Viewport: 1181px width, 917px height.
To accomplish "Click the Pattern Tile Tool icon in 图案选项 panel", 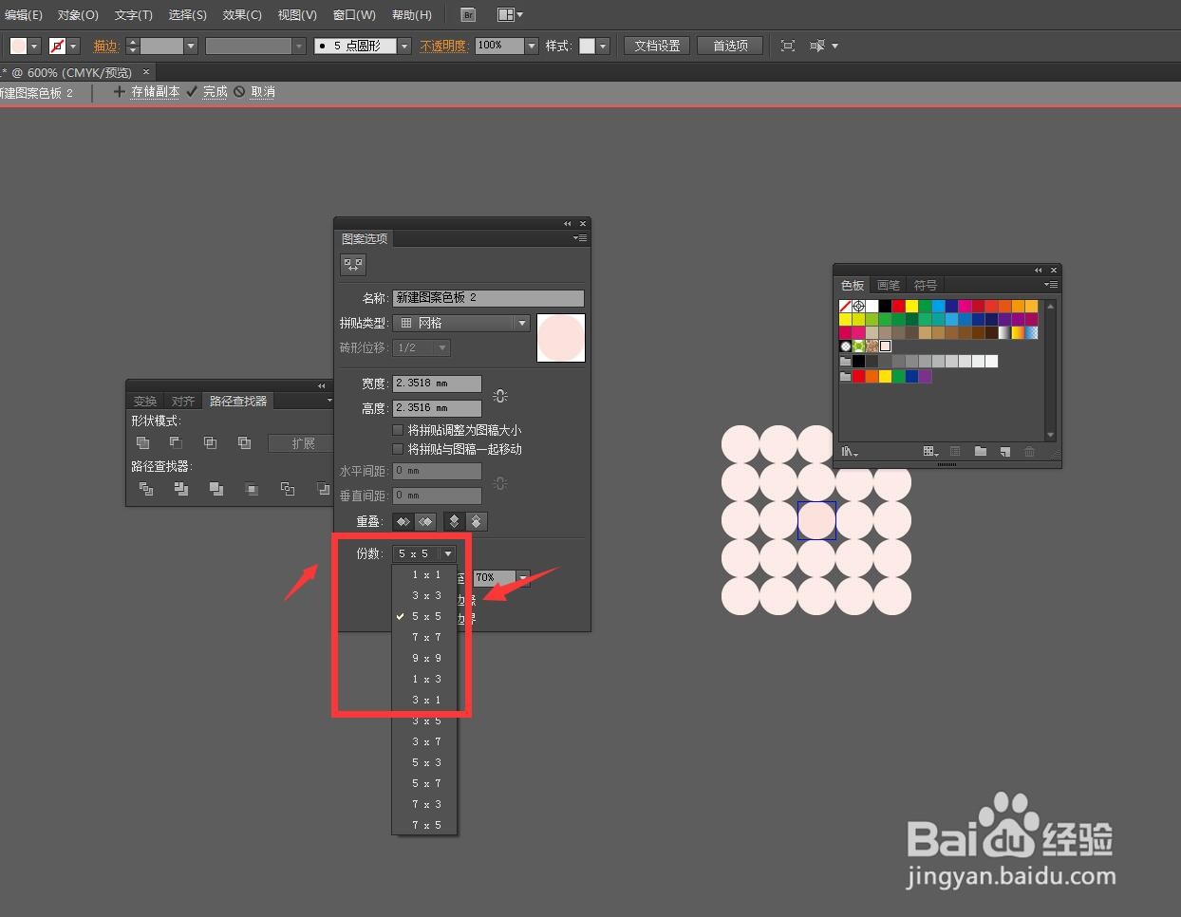I will (353, 265).
